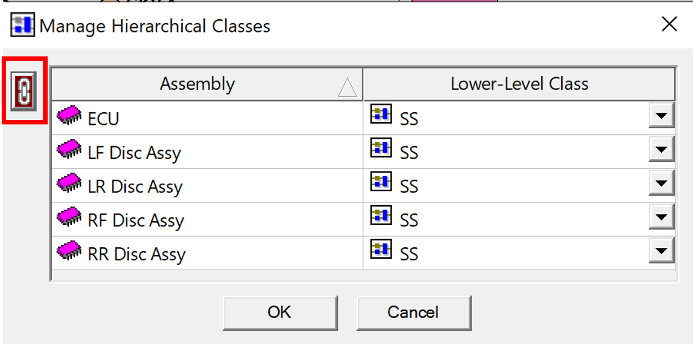
Task: Click the SS class icon in ECU row
Action: pos(381,113)
